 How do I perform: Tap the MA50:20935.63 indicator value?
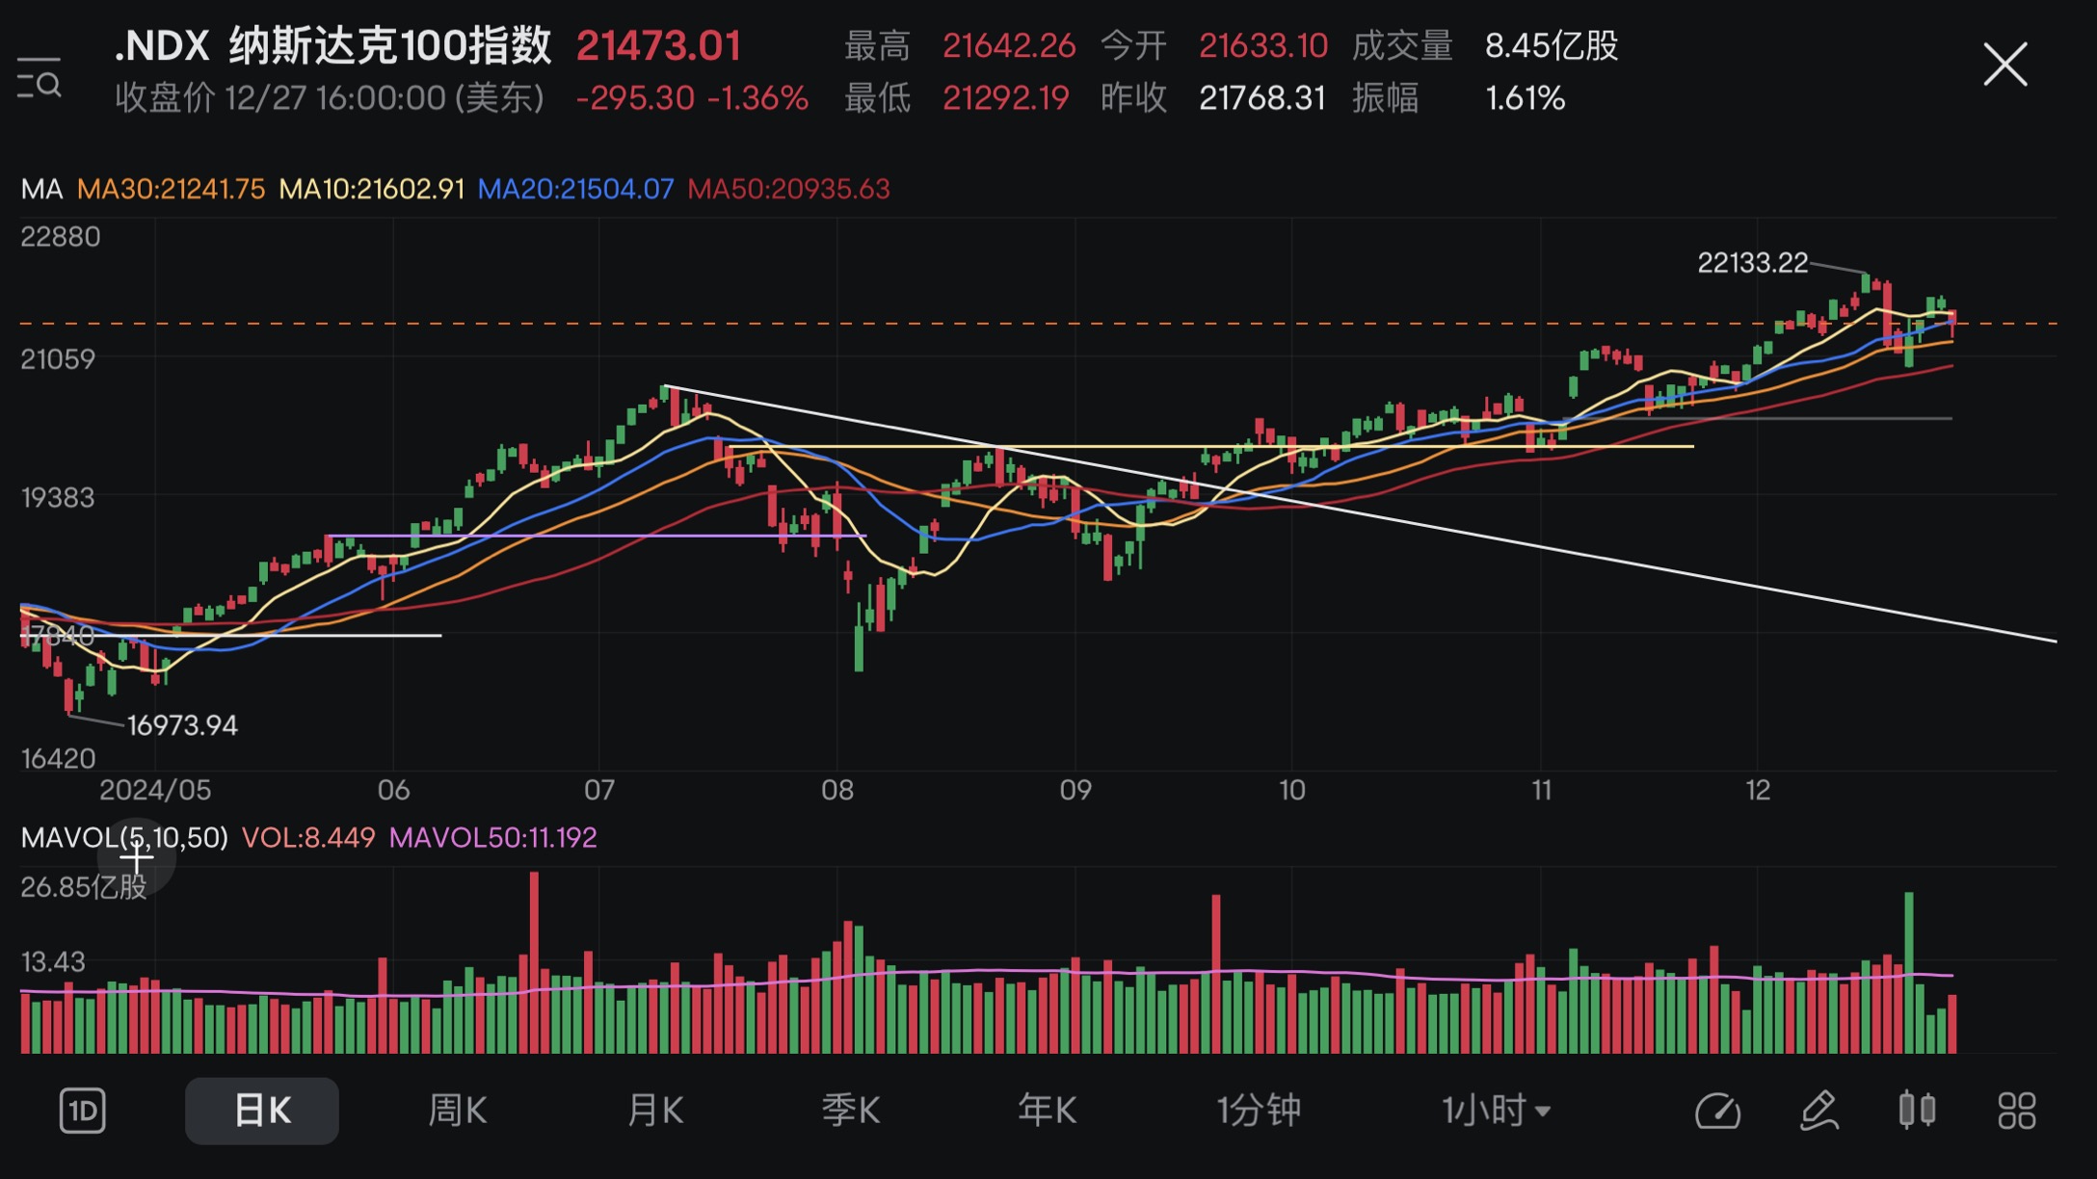coord(788,189)
